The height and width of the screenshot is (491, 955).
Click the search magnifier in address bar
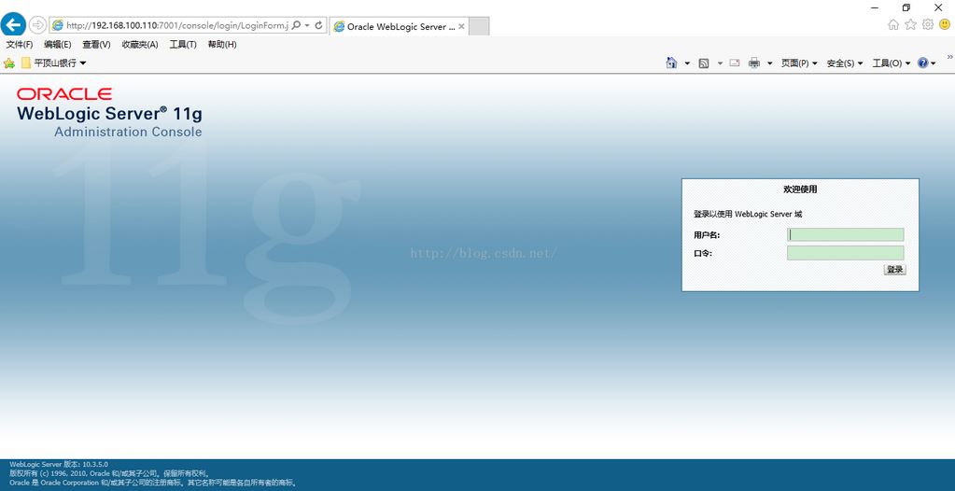[x=296, y=25]
